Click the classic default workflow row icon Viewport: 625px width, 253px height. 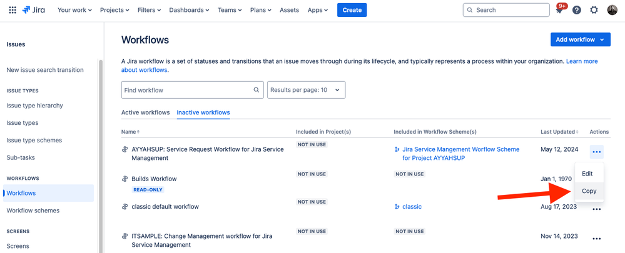124,206
